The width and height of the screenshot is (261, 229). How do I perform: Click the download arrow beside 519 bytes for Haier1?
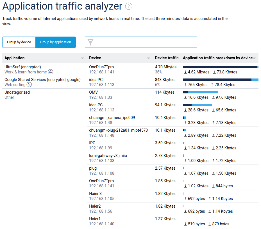pos(186,224)
